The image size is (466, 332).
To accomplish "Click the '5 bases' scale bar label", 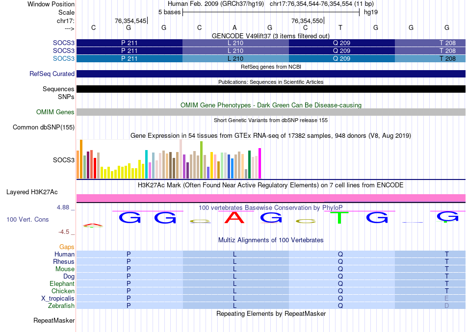I will point(169,12).
